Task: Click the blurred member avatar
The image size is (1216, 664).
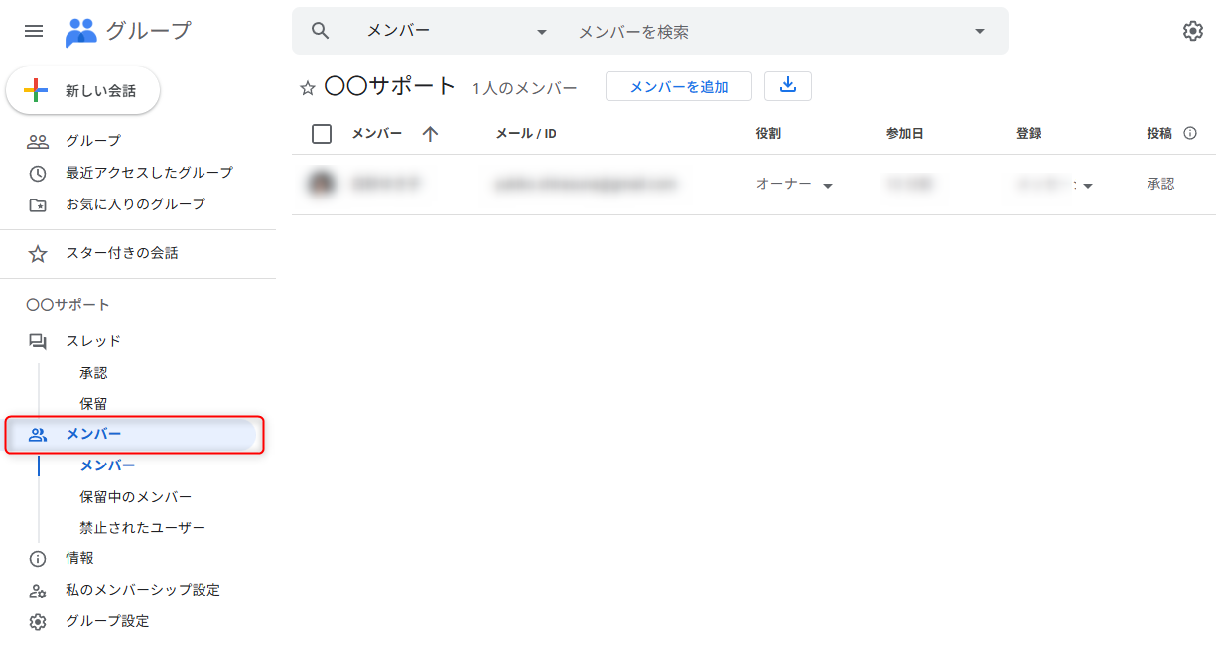Action: 321,184
